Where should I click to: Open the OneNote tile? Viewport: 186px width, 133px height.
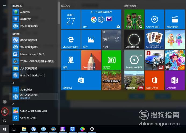(175, 80)
